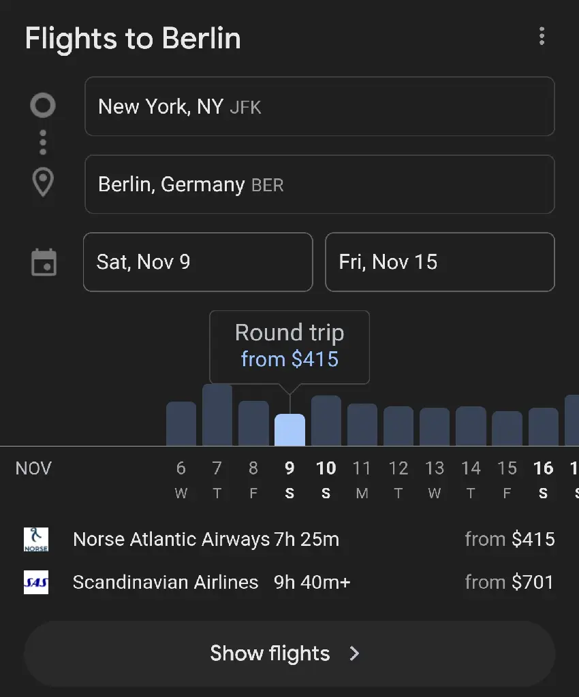
Task: Click the vertical dots between origin and destination
Action: (43, 143)
